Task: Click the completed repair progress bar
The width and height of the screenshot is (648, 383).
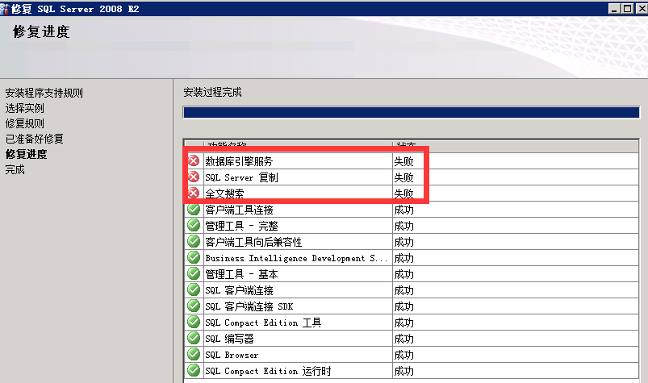Action: [412, 112]
